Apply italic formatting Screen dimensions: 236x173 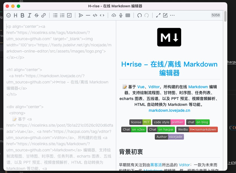click(x=29, y=15)
